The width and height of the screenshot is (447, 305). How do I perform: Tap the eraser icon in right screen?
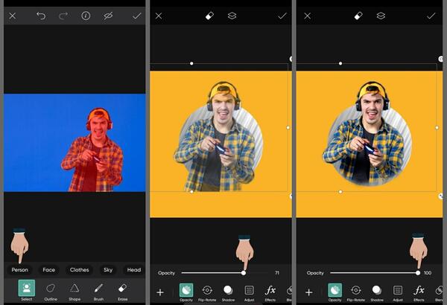click(x=358, y=16)
